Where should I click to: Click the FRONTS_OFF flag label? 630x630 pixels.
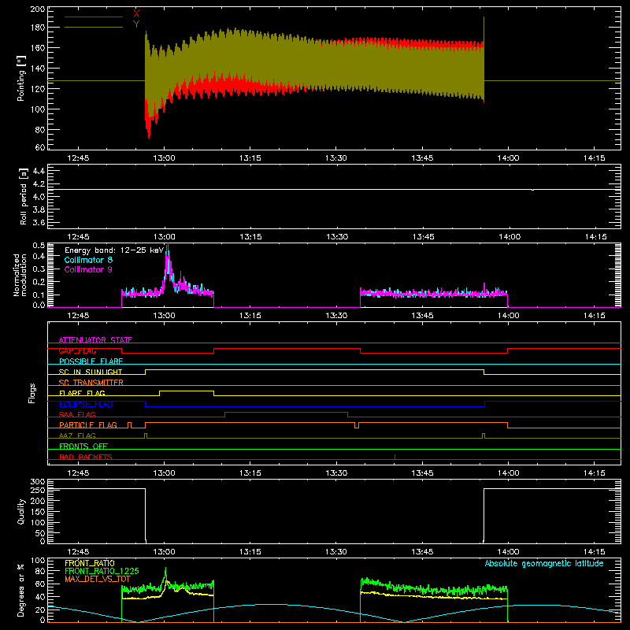[x=83, y=446]
